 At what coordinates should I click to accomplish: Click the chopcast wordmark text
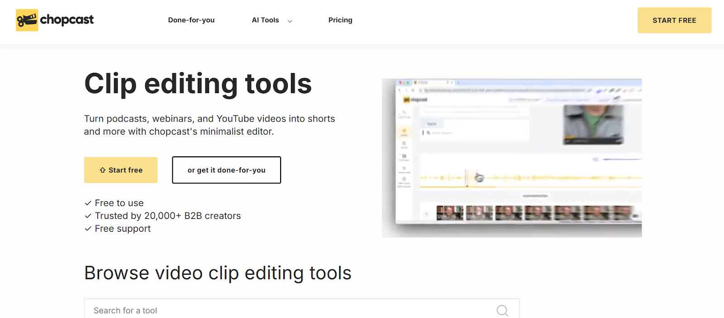tap(67, 20)
